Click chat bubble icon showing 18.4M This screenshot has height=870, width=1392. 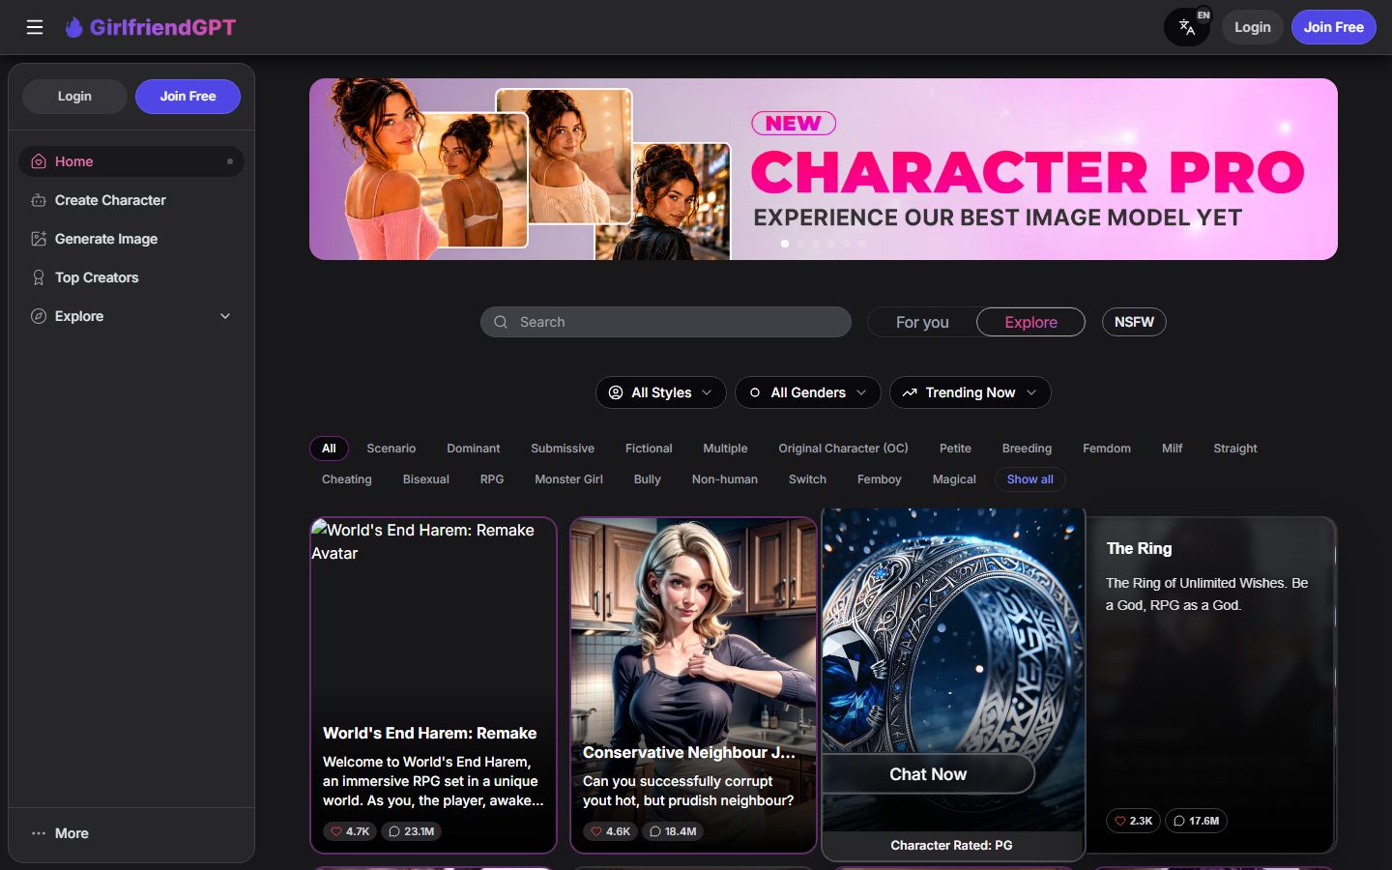point(655,831)
